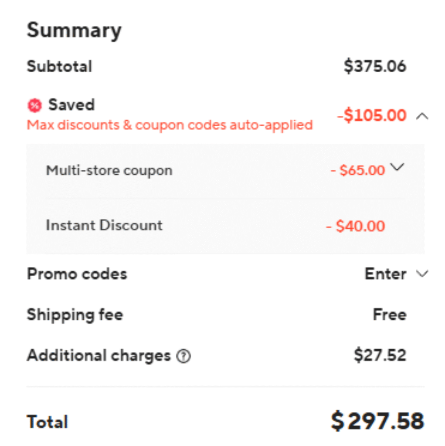This screenshot has width=445, height=446.
Task: Click the Shipping fee Free value
Action: coord(389,314)
